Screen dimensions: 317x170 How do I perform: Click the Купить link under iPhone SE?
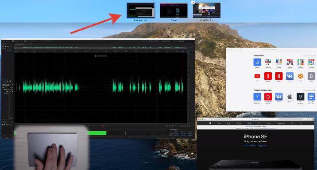[262, 145]
